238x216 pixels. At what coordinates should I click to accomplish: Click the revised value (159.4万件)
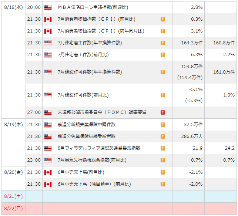point(190,78)
